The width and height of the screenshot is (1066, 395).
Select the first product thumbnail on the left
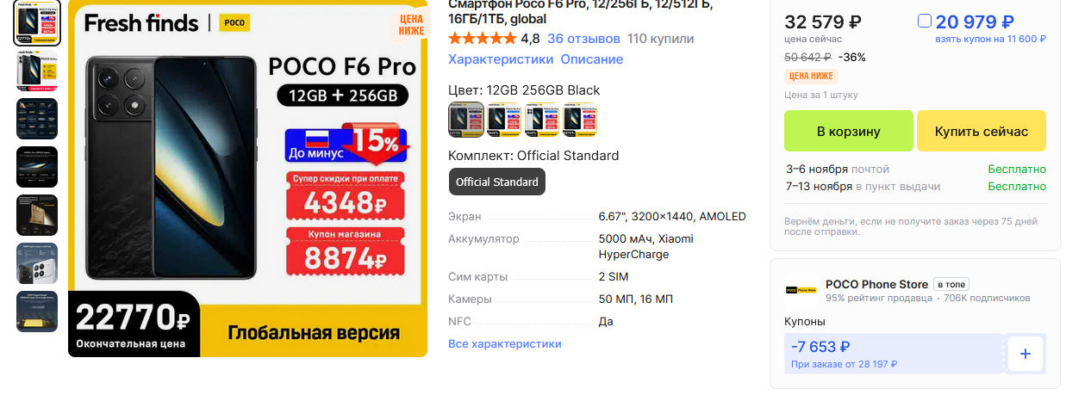[37, 24]
